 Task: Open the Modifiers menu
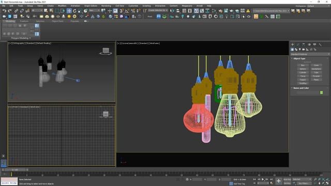point(62,6)
